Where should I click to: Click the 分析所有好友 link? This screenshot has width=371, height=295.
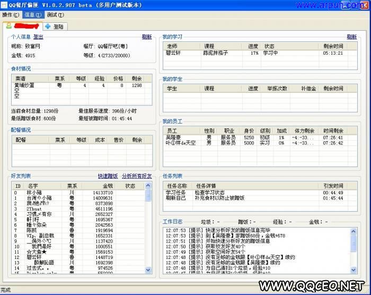[137, 176]
